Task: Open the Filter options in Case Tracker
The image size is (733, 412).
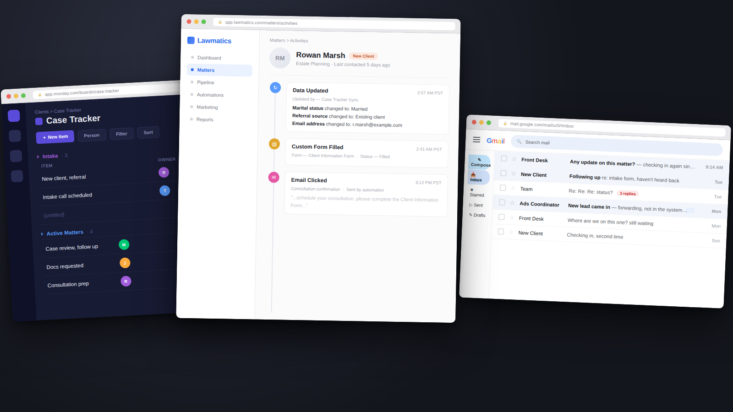Action: pyautogui.click(x=121, y=134)
